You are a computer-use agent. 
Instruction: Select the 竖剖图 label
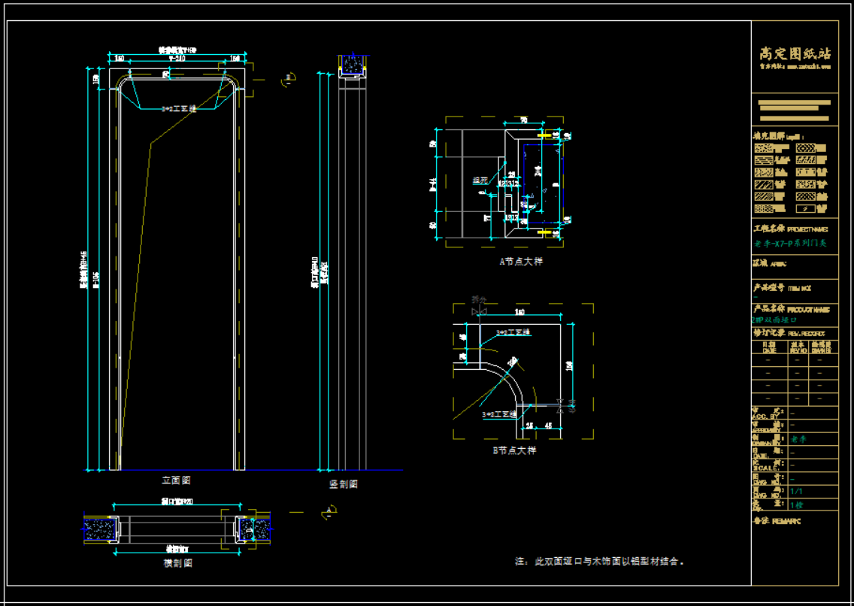344,484
